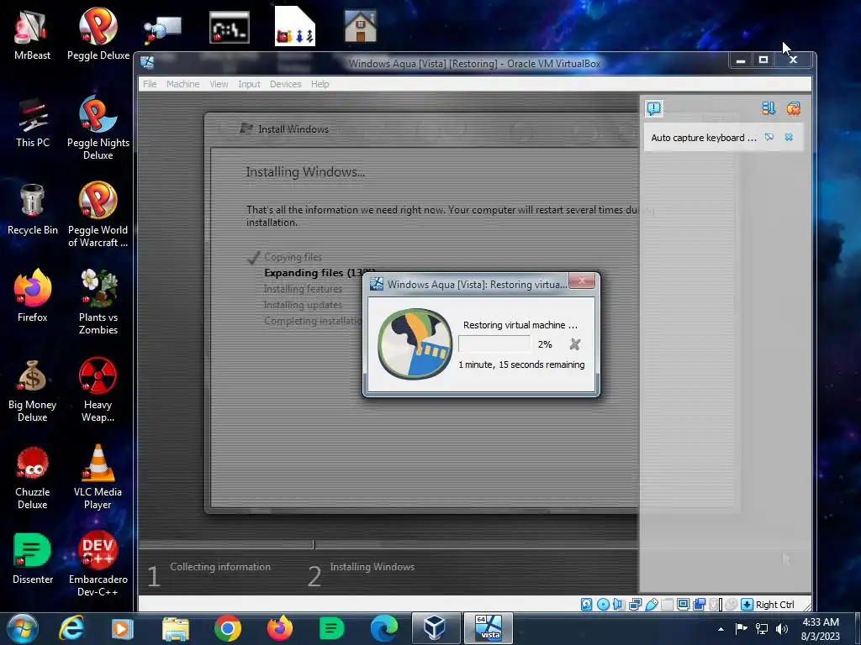Click the Right Ctrl host key label
Screen dimensions: 861x645
(774, 605)
